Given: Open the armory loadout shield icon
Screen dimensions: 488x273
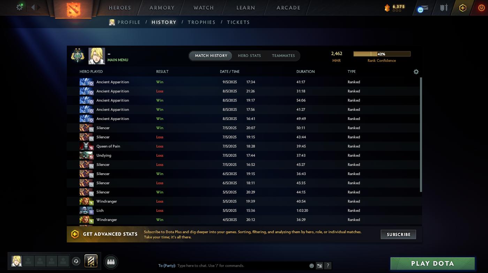Looking at the screenshot, I should coord(443,8).
